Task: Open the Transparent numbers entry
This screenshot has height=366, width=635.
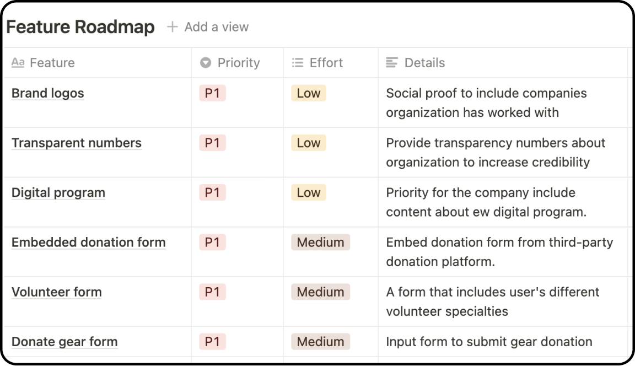Action: click(x=77, y=143)
